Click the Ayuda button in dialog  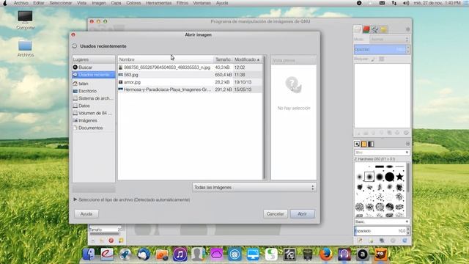coord(86,213)
